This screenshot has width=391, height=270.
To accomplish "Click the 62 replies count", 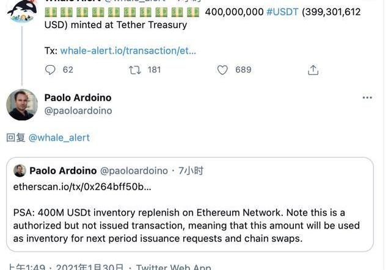I will [x=68, y=69].
